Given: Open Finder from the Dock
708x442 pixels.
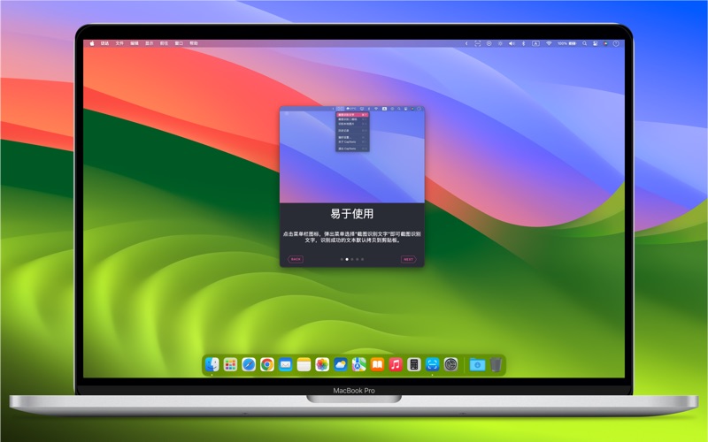Looking at the screenshot, I should tap(212, 364).
